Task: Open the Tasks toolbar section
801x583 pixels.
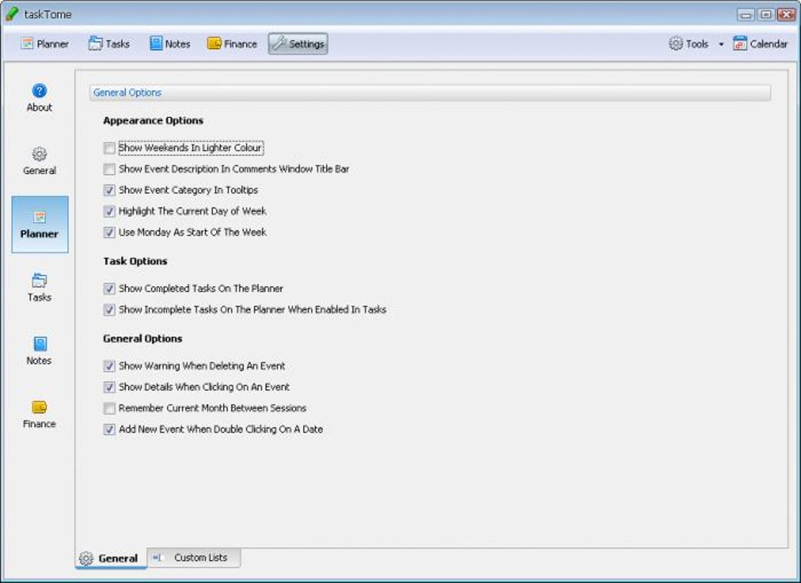Action: point(109,44)
